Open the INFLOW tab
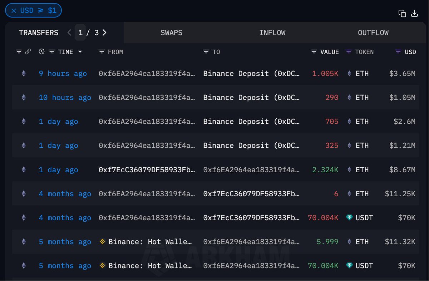 click(x=272, y=33)
